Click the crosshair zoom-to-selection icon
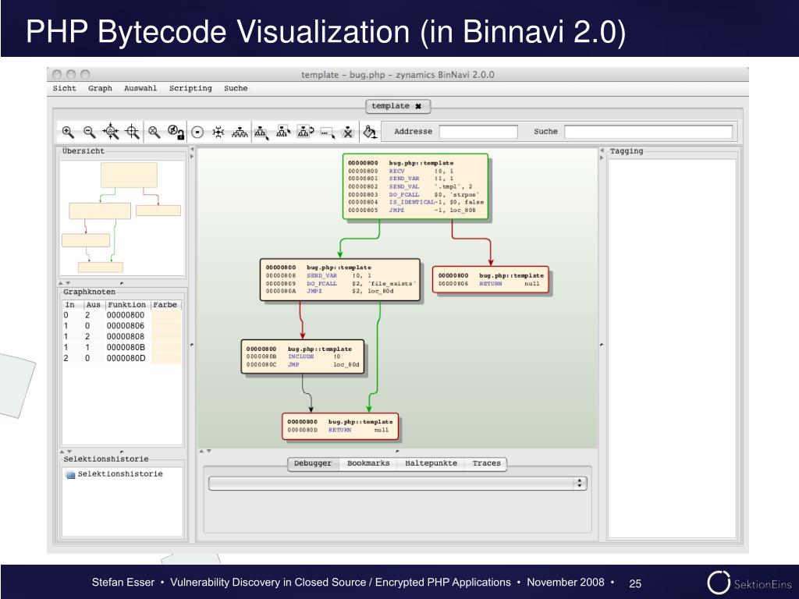 point(133,131)
